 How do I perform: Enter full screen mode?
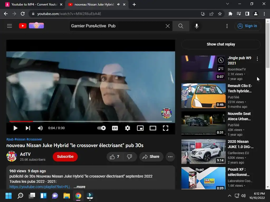pyautogui.click(x=166, y=128)
